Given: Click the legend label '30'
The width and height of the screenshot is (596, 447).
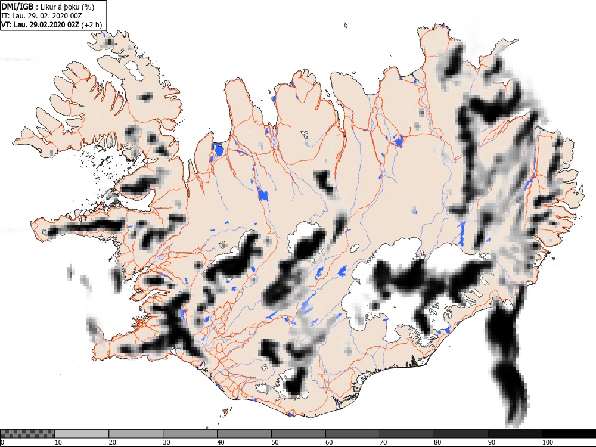Looking at the screenshot, I should click(x=166, y=442).
